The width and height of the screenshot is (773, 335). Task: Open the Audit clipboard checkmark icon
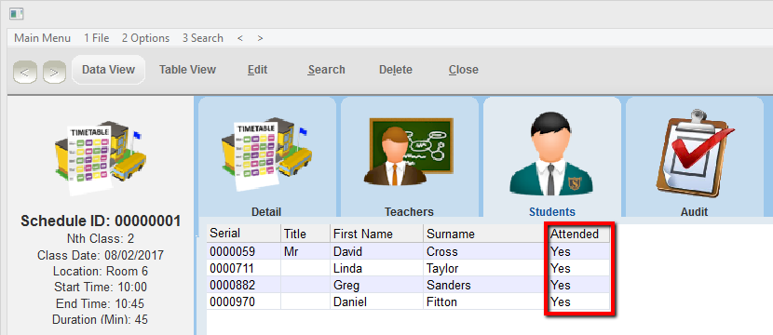tap(694, 154)
